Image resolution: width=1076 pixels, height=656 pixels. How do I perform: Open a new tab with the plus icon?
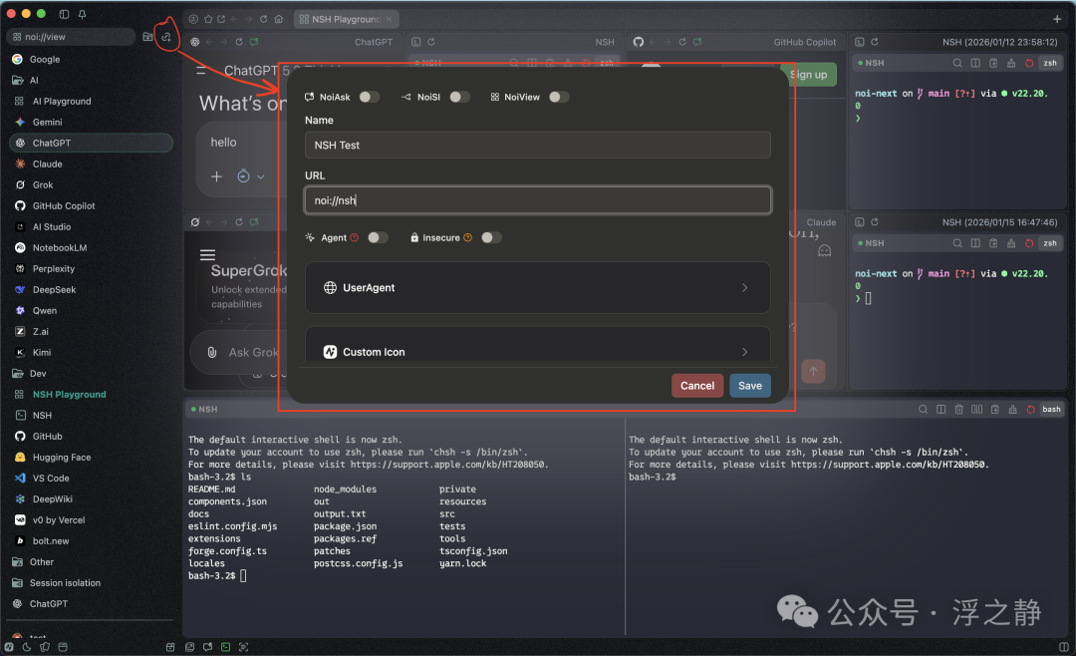[x=1057, y=19]
